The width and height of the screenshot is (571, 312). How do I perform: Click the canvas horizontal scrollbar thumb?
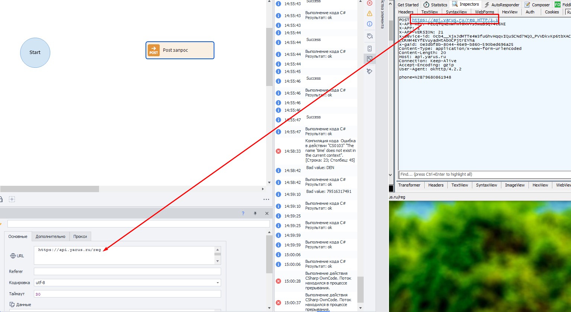(x=50, y=189)
